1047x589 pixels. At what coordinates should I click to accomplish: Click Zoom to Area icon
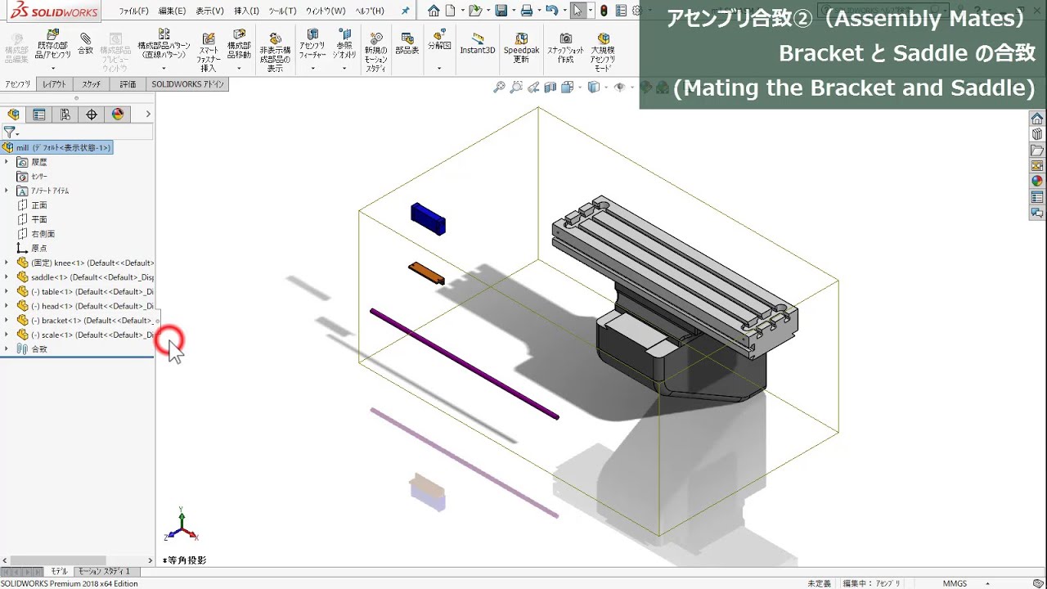pyautogui.click(x=516, y=88)
